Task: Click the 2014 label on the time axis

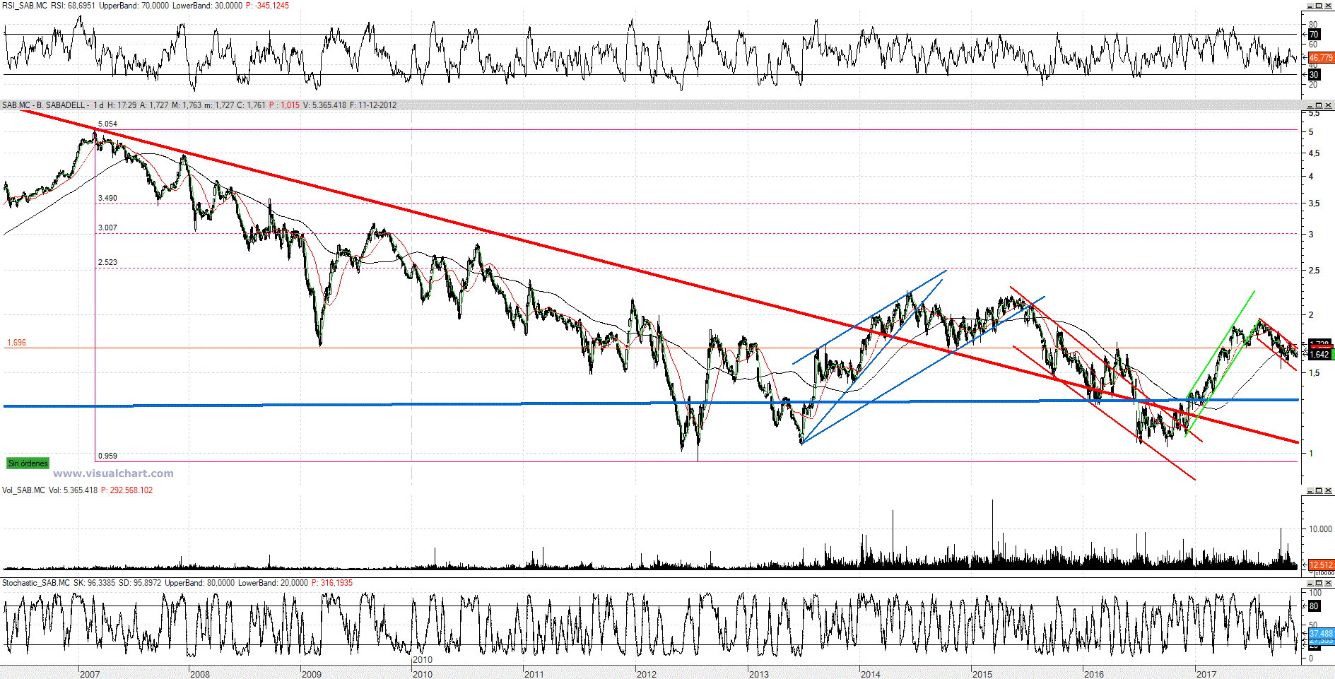Action: pyautogui.click(x=871, y=674)
